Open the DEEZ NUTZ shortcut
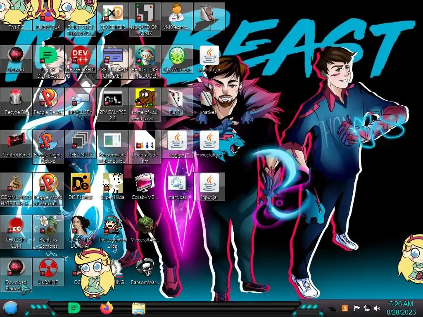The height and width of the screenshot is (317, 423). [81, 144]
